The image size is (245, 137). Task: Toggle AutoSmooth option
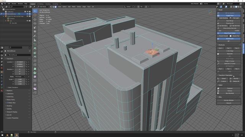pyautogui.click(x=229, y=39)
